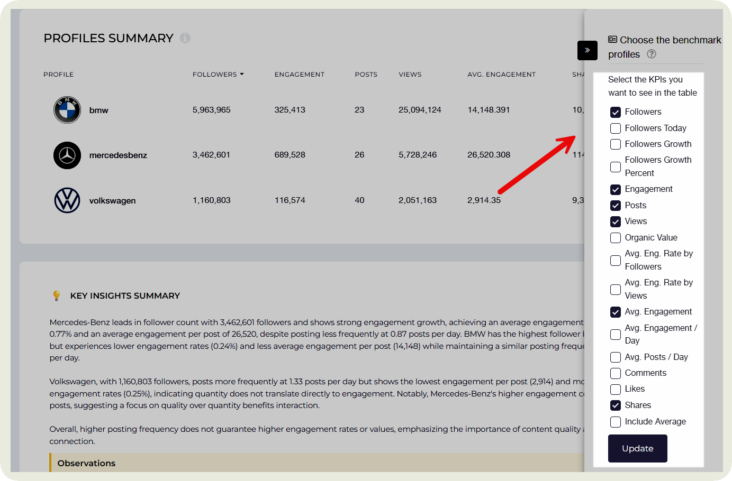Screen dimensions: 732x481
Task: Check the Include Average checkbox
Action: point(616,422)
